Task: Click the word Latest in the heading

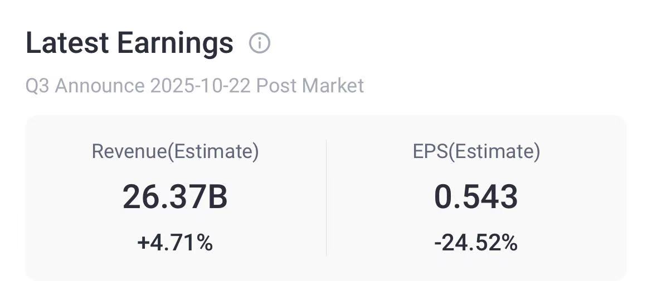Action: point(67,43)
